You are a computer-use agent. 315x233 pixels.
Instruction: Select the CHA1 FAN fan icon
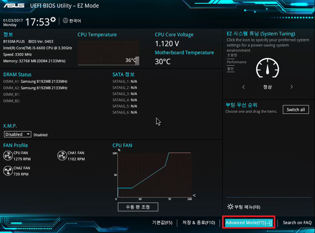62,156
